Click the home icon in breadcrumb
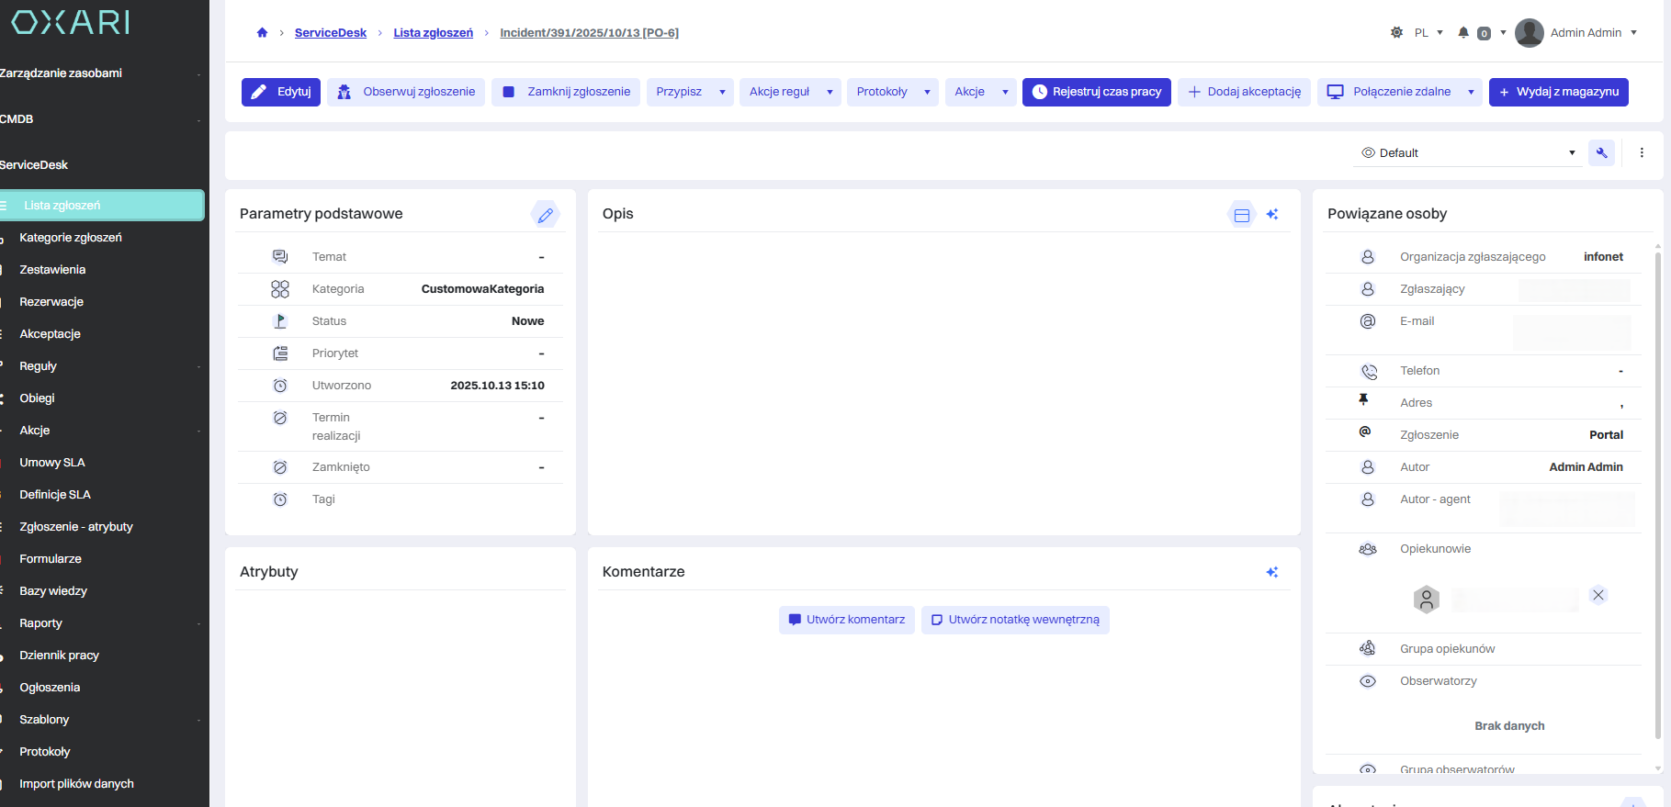Screen dimensions: 1671x807 click(262, 33)
